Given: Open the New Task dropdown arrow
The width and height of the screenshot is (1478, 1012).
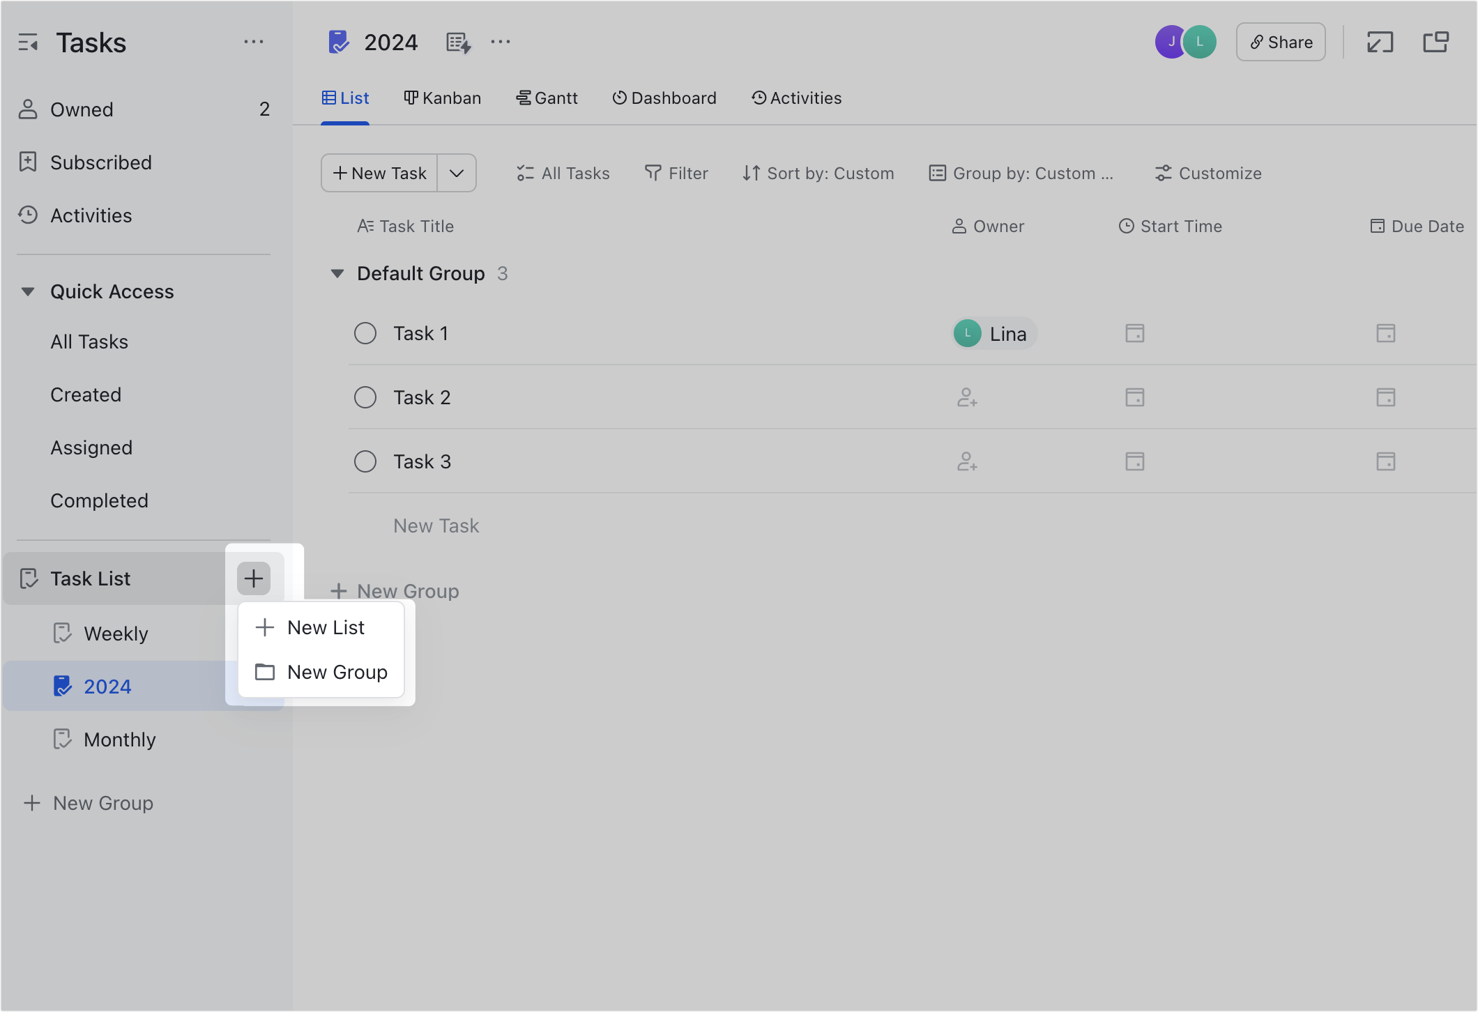Looking at the screenshot, I should (457, 173).
